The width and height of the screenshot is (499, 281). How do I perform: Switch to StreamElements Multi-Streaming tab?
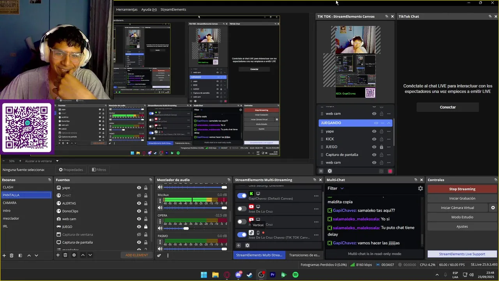pos(259,255)
